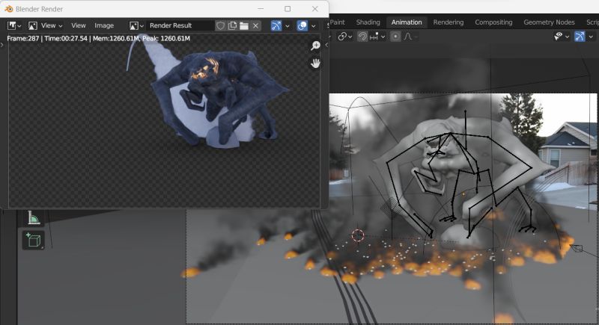
Task: Select the Add Cube tool in viewport toolbar
Action: coord(34,241)
